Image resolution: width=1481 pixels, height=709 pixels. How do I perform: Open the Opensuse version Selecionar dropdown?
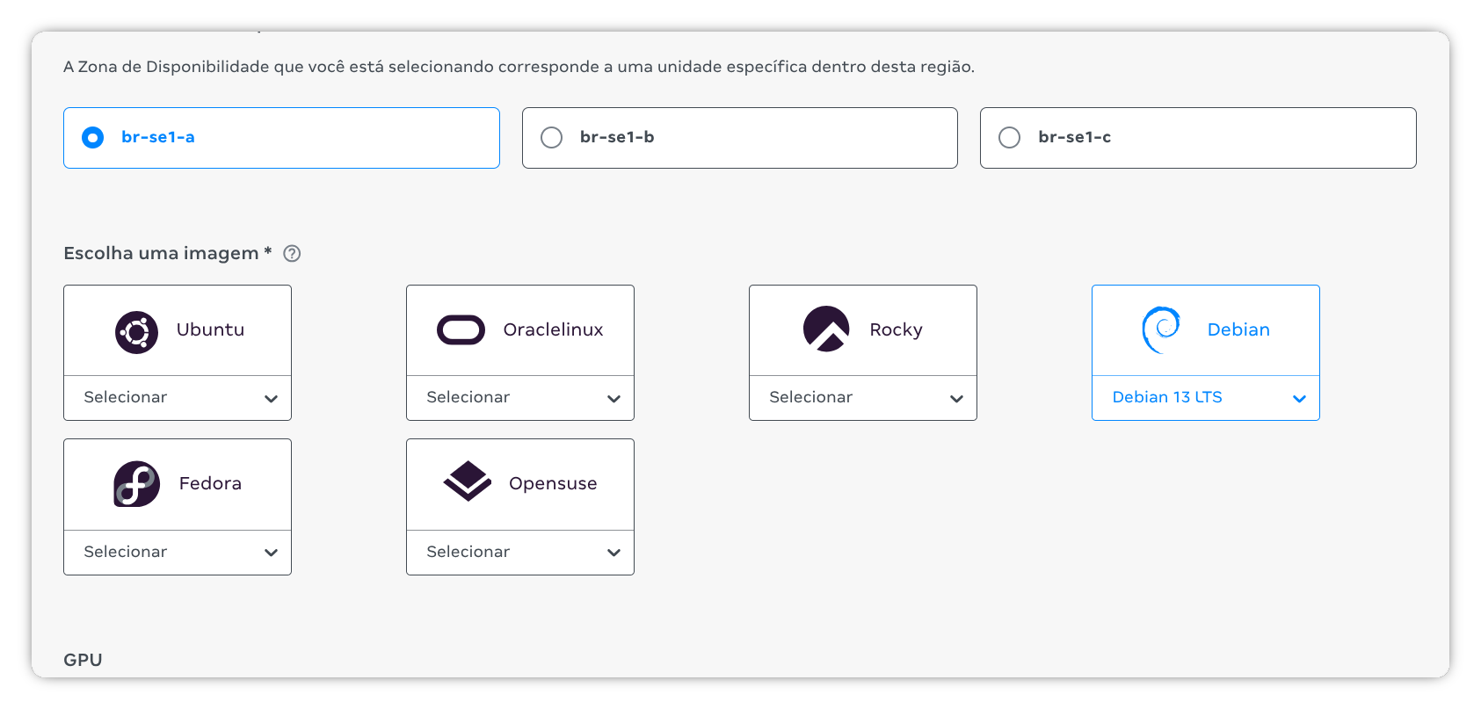520,553
